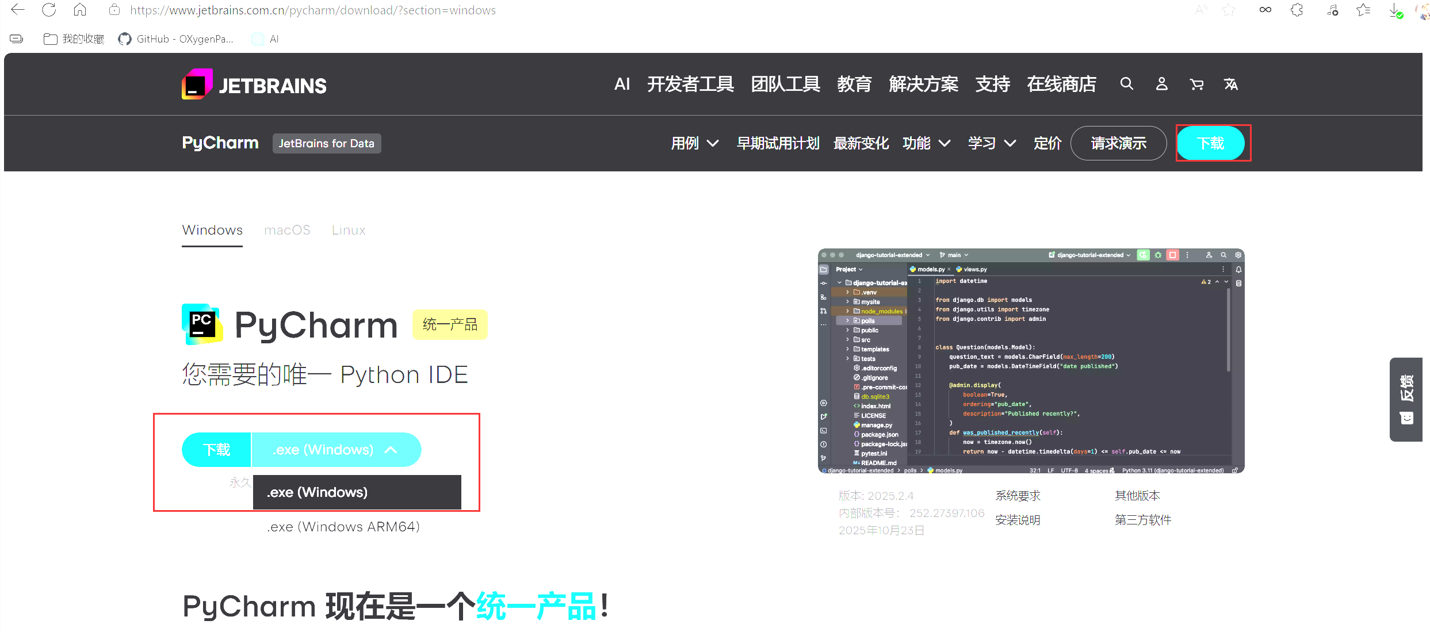Open the shopping cart icon

pyautogui.click(x=1196, y=85)
